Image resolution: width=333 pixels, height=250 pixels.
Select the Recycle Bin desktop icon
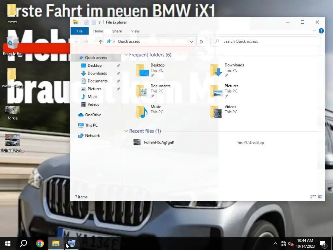[x=13, y=46]
